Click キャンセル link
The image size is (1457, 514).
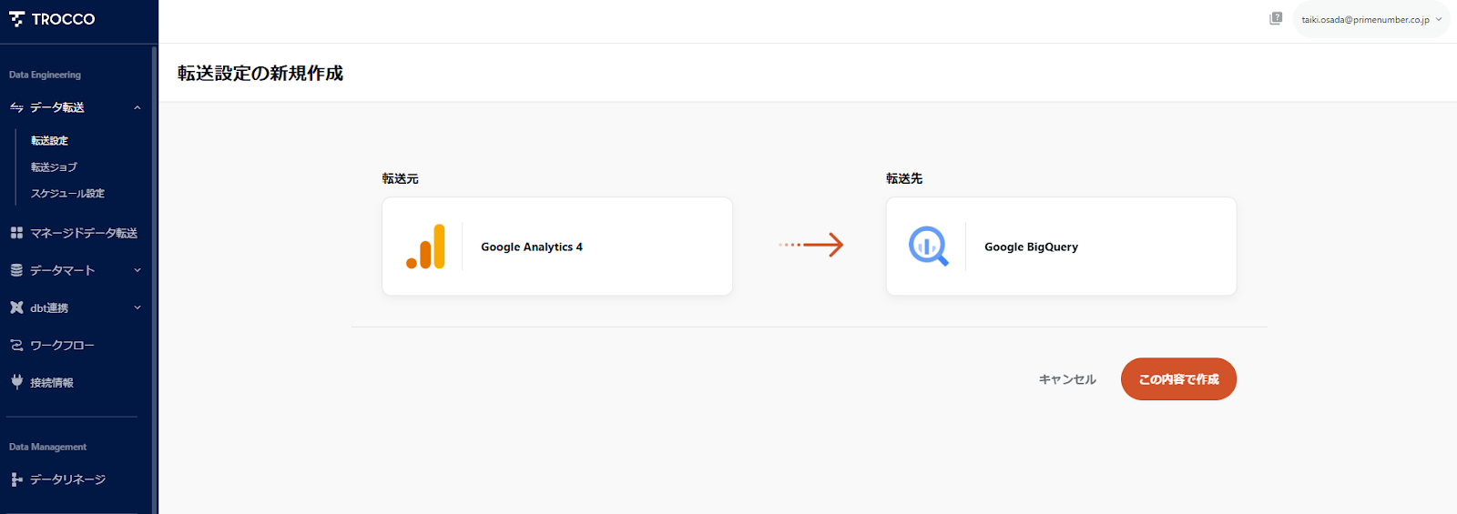tap(1067, 379)
